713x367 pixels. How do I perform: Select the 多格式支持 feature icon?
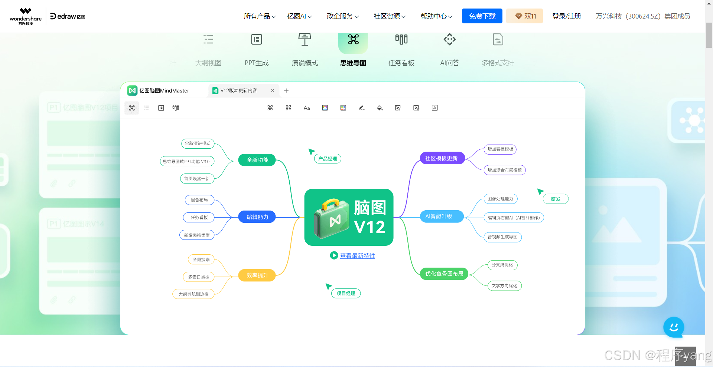click(498, 39)
